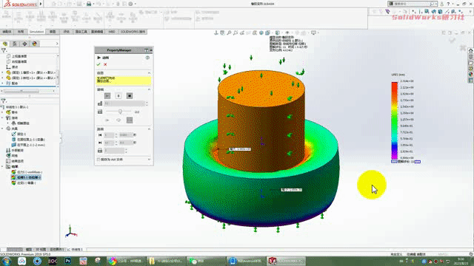Image resolution: width=474 pixels, height=266 pixels.
Task: Select the equivalent strain plot
Action: (24, 183)
